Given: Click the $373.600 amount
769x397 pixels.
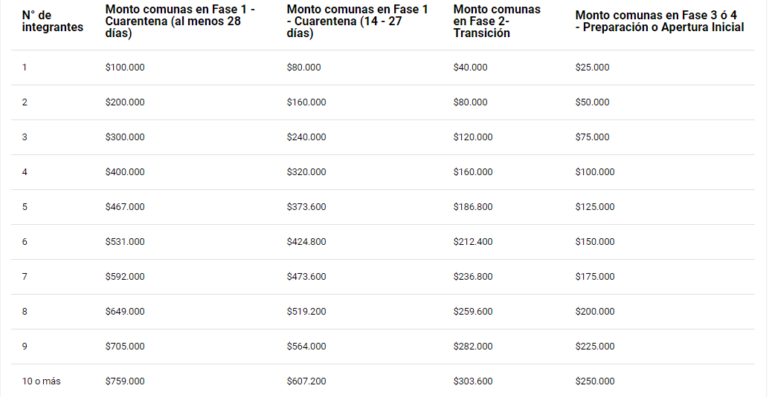Looking at the screenshot, I should point(306,207).
